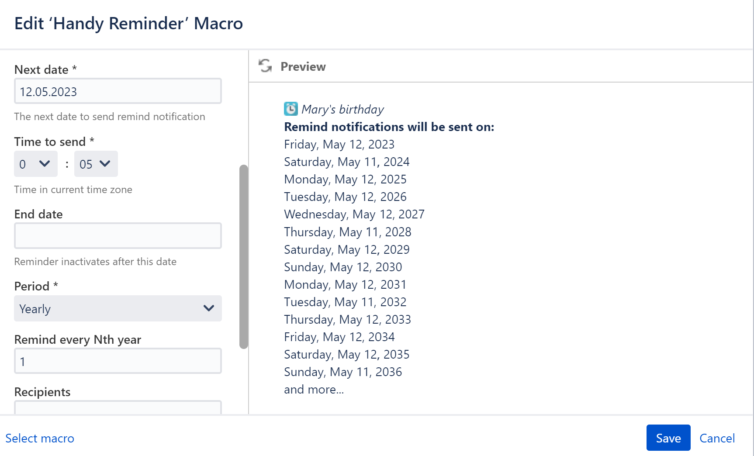Click the Edit 'Handy Reminder' Macro title
Image resolution: width=754 pixels, height=456 pixels.
tap(128, 24)
